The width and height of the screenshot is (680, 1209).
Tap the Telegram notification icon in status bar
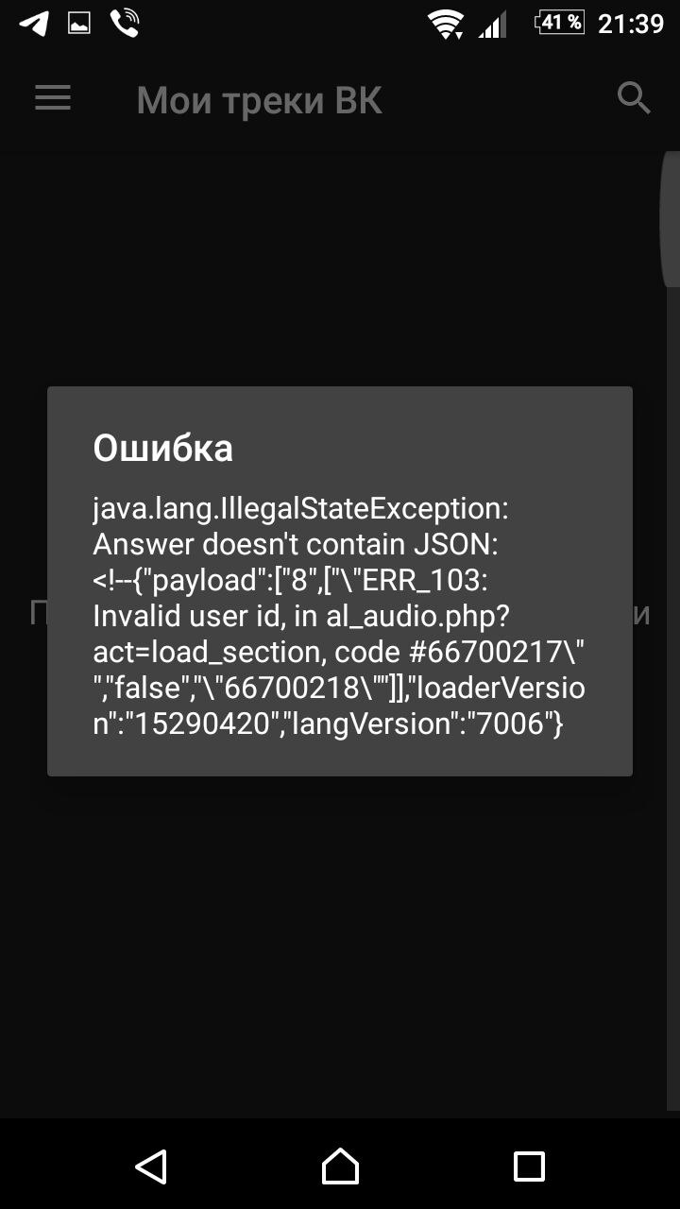34,24
